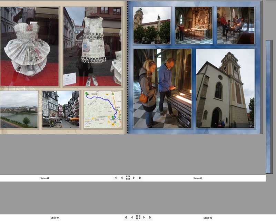The height and width of the screenshot is (221, 276).
Task: Click the upper Seite 45 page label
Action: click(198, 178)
